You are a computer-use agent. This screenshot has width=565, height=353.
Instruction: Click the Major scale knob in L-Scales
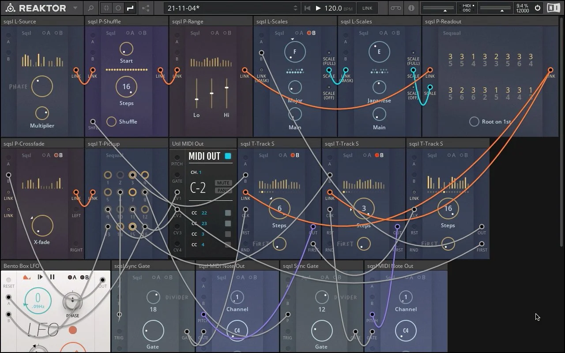click(x=295, y=87)
